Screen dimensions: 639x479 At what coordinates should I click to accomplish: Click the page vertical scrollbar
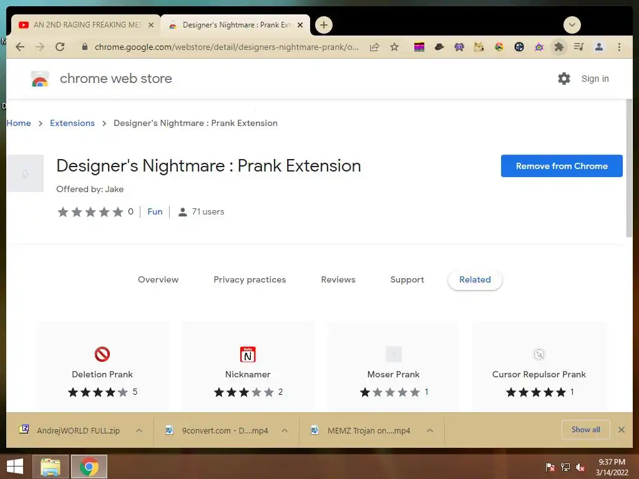coord(629,168)
